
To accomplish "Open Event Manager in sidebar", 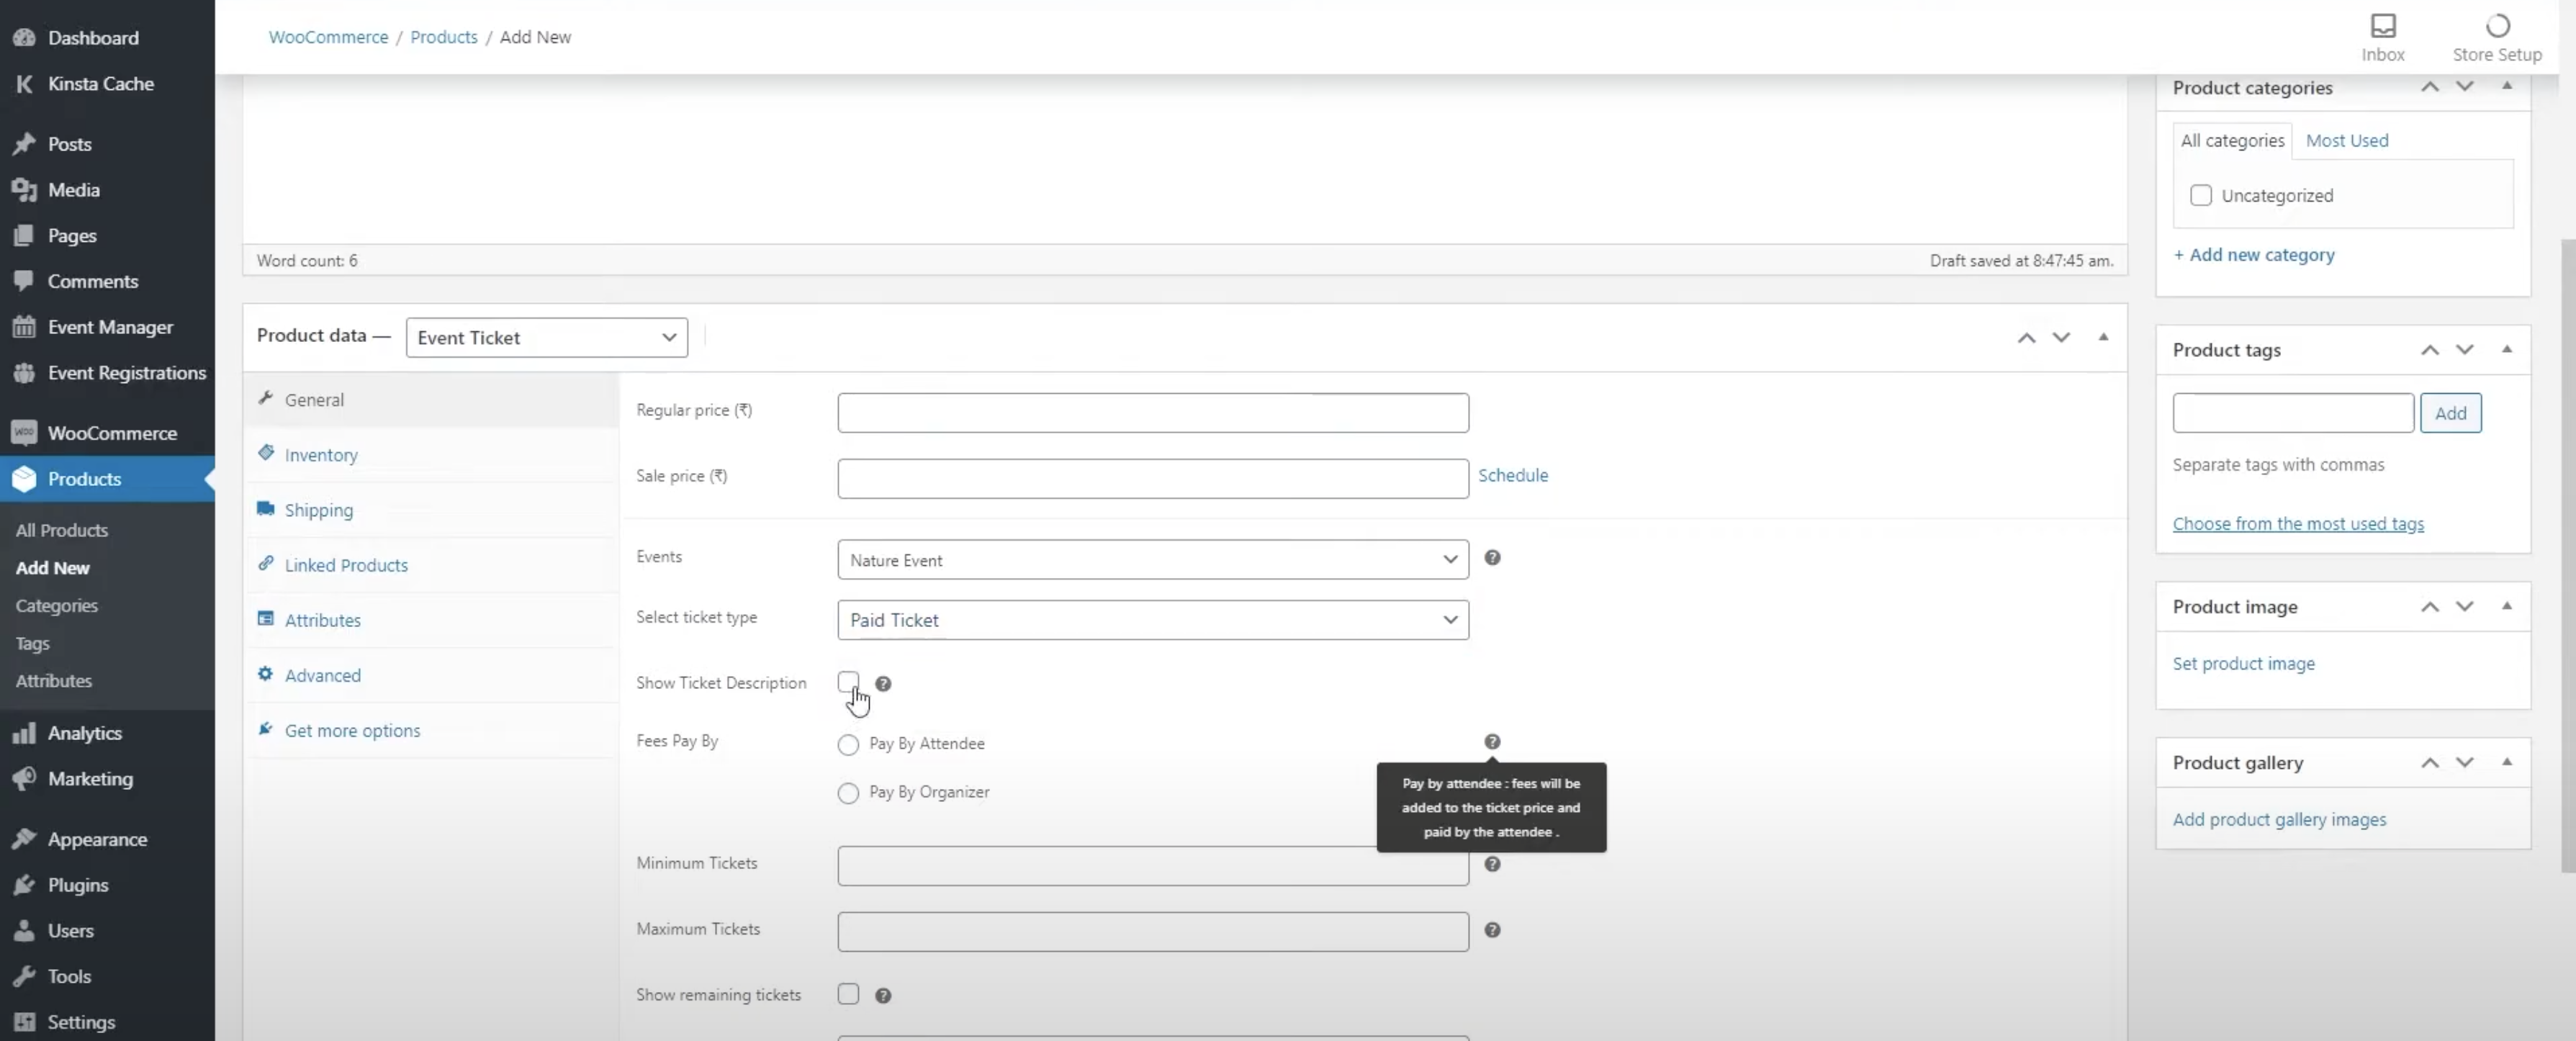I will point(110,327).
